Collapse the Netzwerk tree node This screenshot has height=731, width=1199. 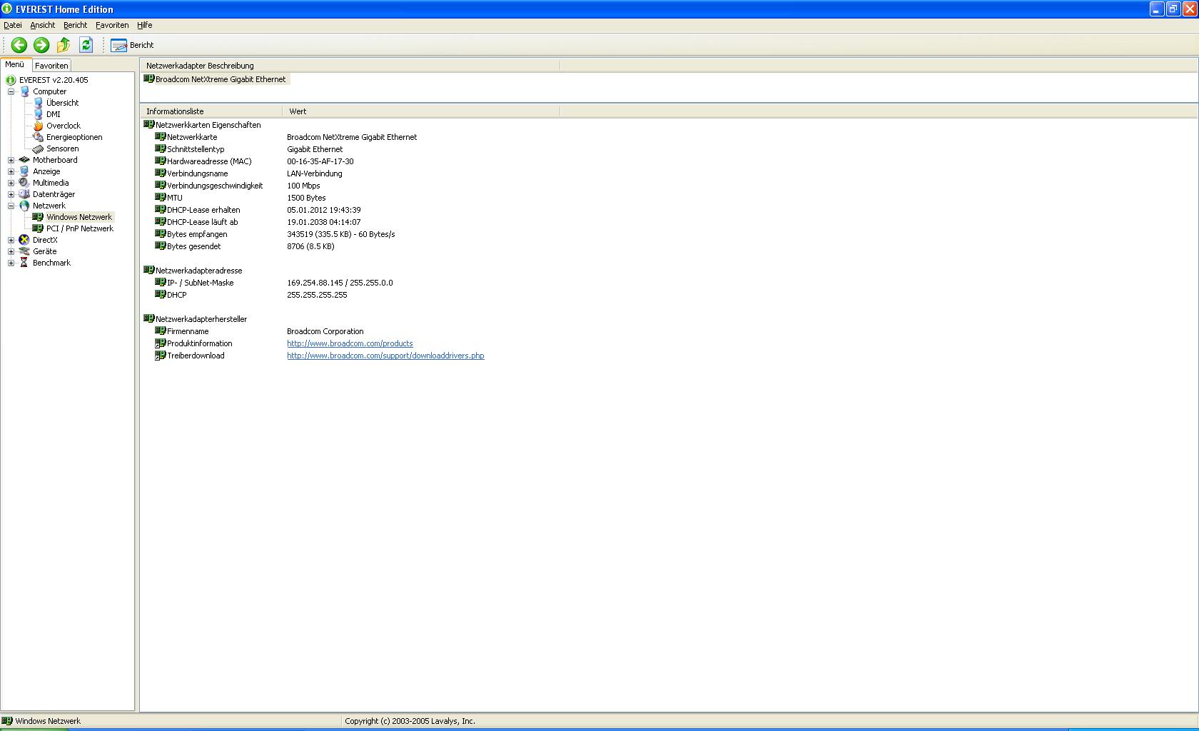[x=11, y=206]
